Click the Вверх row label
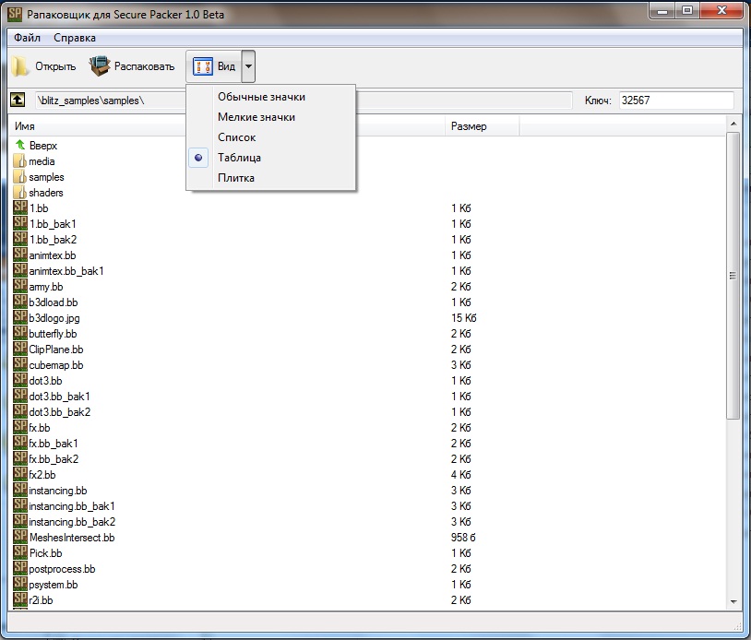751x640 pixels. (43, 146)
